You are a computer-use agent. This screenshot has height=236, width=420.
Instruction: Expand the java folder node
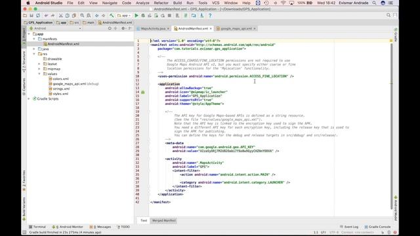(34, 49)
